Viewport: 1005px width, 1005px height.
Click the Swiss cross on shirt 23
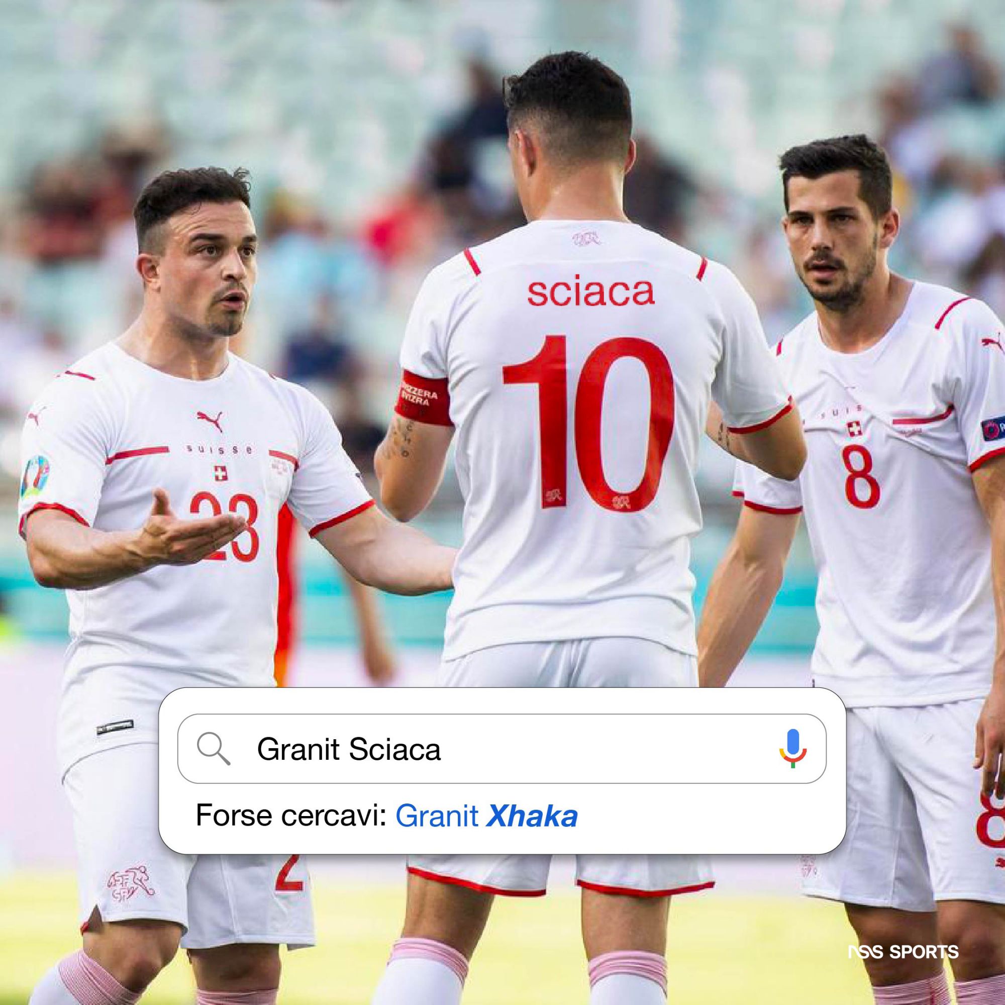221,472
